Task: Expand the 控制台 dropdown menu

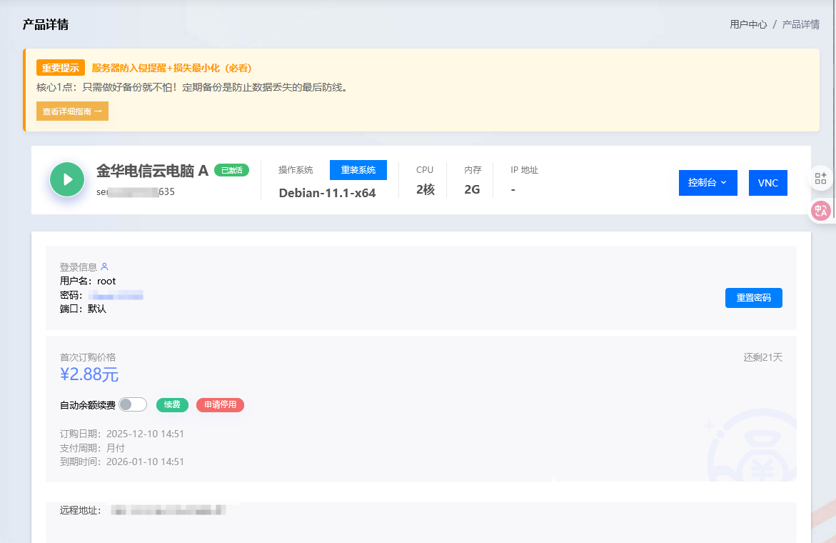Action: point(707,183)
